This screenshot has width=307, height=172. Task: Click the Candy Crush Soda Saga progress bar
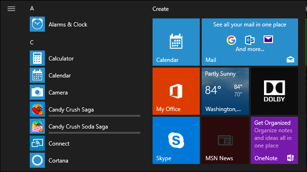(94, 133)
